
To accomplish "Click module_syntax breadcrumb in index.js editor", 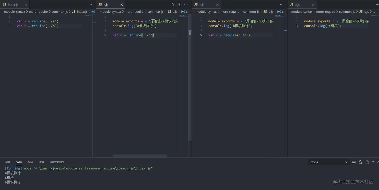I will pyautogui.click(x=14, y=12).
